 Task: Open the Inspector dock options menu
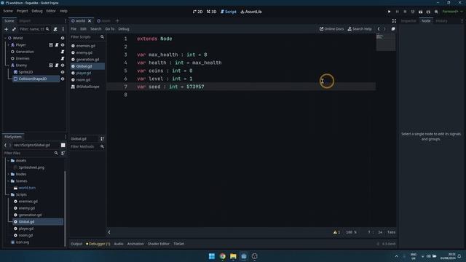pyautogui.click(x=462, y=21)
